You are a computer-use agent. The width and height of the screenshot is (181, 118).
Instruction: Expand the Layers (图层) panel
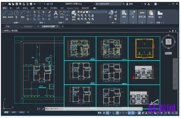pos(89,23)
